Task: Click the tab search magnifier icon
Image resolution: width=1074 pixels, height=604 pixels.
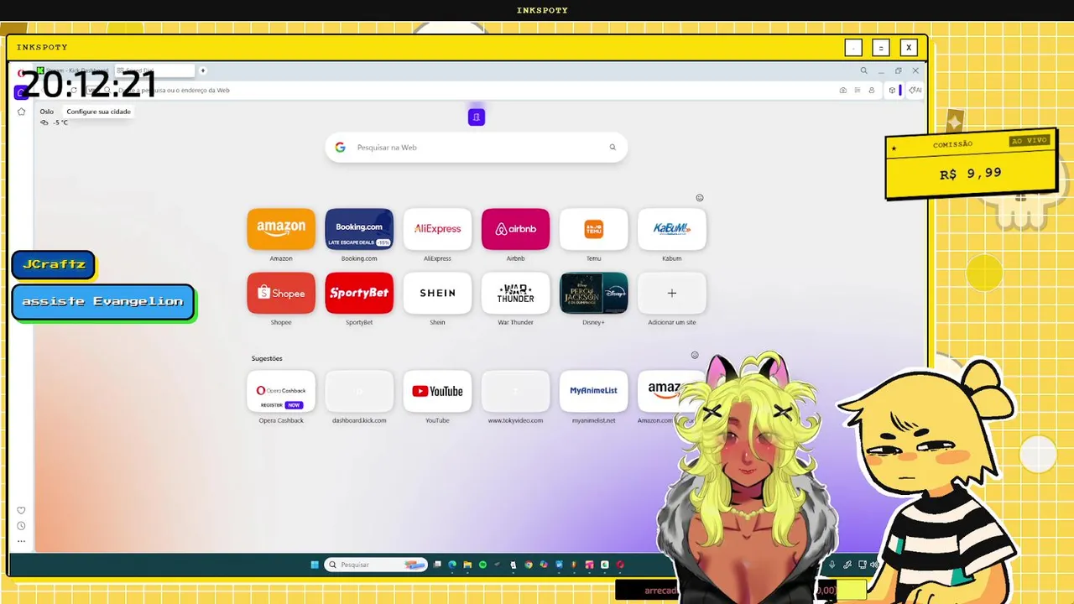Action: (x=863, y=70)
